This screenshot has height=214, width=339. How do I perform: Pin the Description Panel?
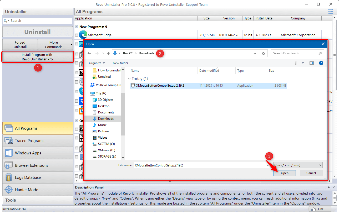coord(328,187)
